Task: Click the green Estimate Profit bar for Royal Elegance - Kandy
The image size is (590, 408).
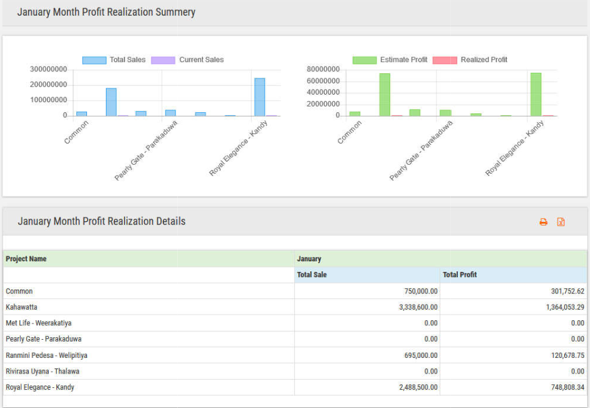Action: (536, 95)
